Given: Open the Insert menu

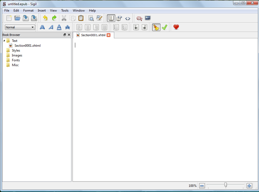Looking at the screenshot, I should click(42, 10).
